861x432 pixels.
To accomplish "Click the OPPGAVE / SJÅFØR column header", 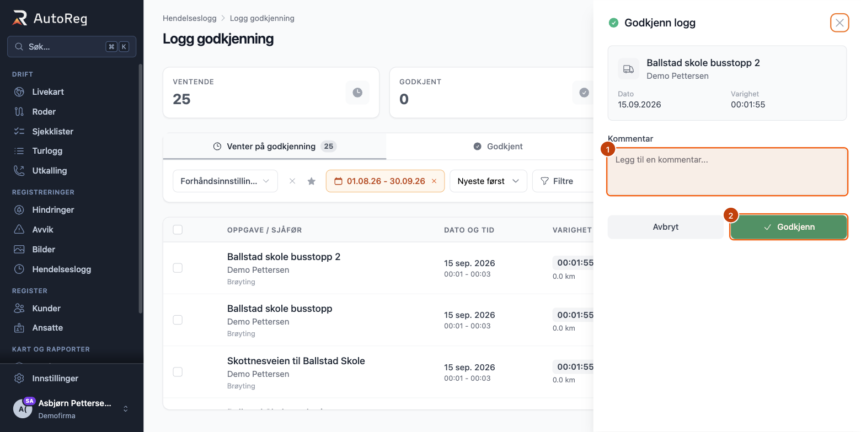I will (x=264, y=230).
